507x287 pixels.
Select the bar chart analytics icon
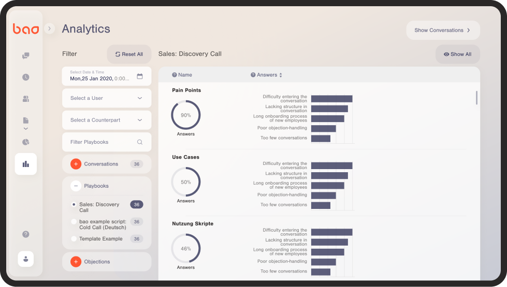(x=25, y=164)
